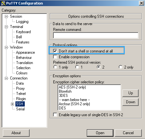Viewport: 145px width, 139px height.
Task: Select the SSH category
Action: coord(20,104)
